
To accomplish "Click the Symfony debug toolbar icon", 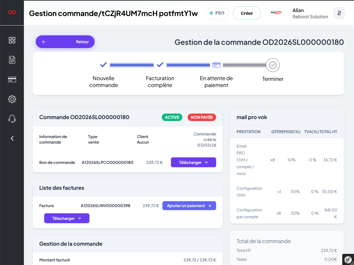I will coord(348,259).
